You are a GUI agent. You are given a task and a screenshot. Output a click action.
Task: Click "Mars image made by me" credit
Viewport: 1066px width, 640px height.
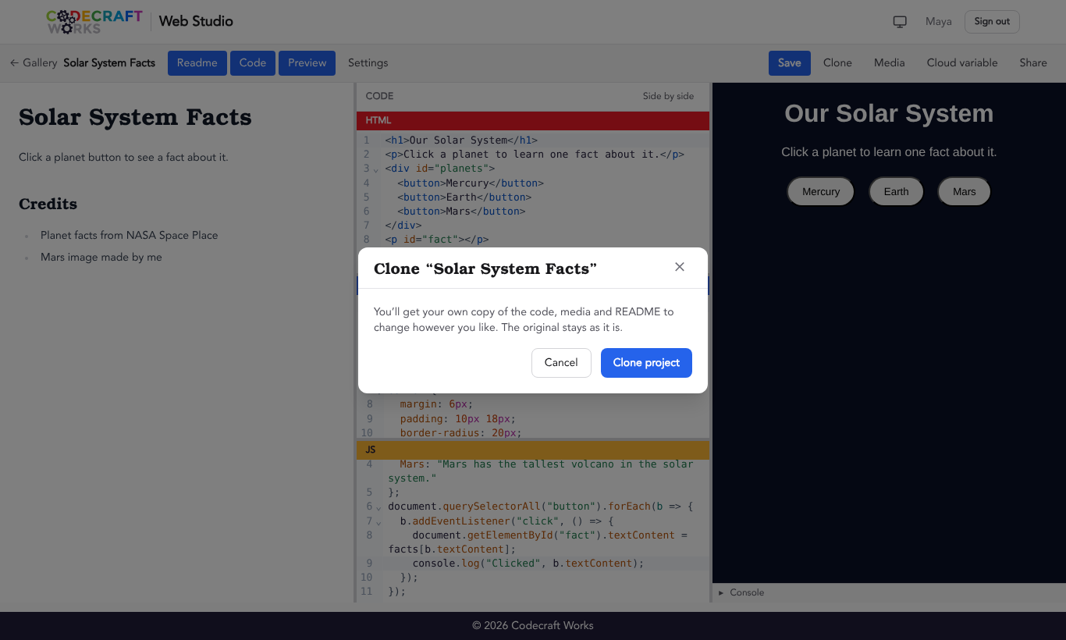[101, 258]
